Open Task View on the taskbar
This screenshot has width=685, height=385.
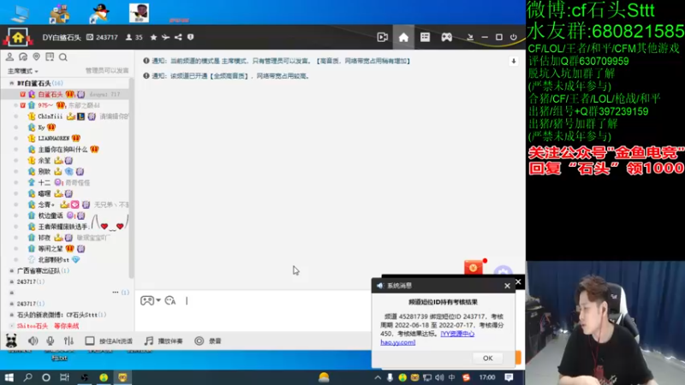[x=64, y=377]
